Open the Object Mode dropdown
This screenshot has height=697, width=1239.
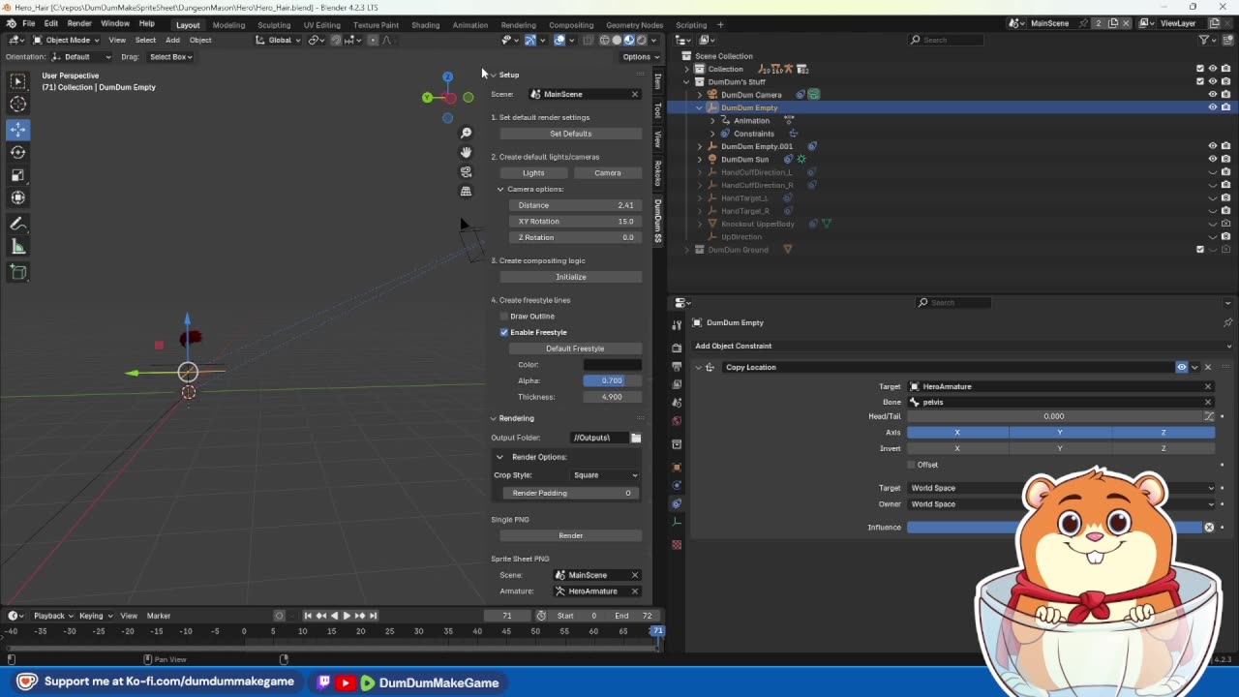(64, 40)
